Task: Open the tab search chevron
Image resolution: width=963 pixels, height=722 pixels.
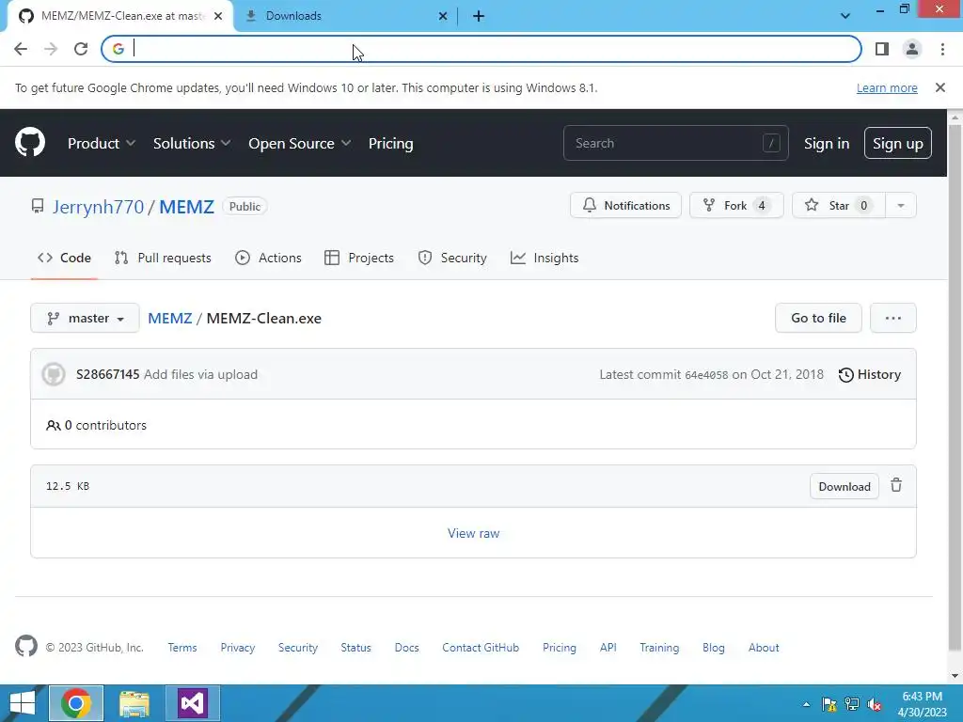Action: click(x=845, y=16)
